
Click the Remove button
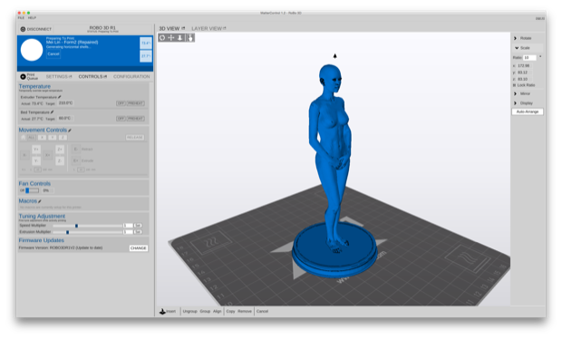coord(245,311)
